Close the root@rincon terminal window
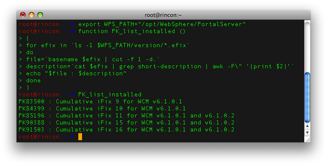327x165 pixels. click(x=23, y=15)
